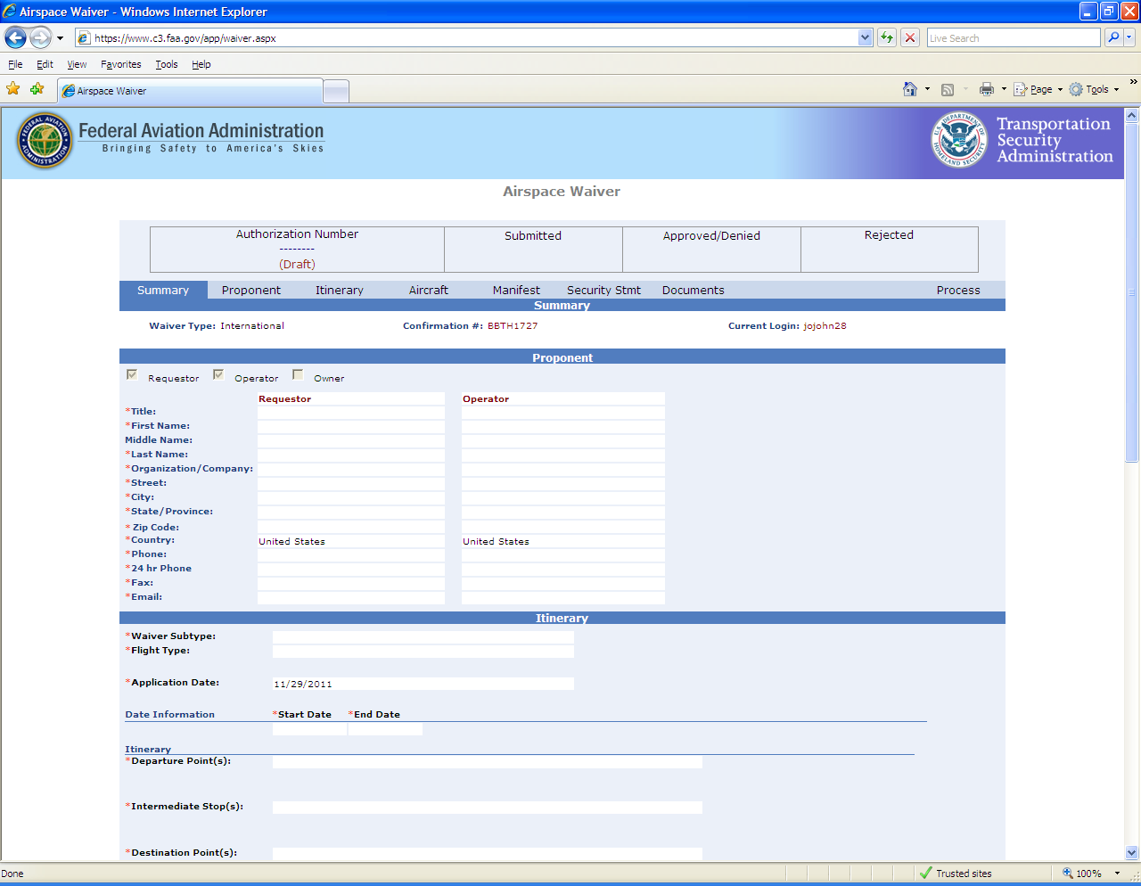This screenshot has height=886, width=1141.
Task: Switch to the Summary tab
Action: click(x=163, y=291)
